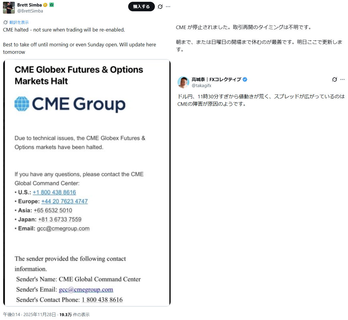Screen dimensions: 348x320
Task: Click the 19.3万 件の表示 view count
Action: click(74, 315)
